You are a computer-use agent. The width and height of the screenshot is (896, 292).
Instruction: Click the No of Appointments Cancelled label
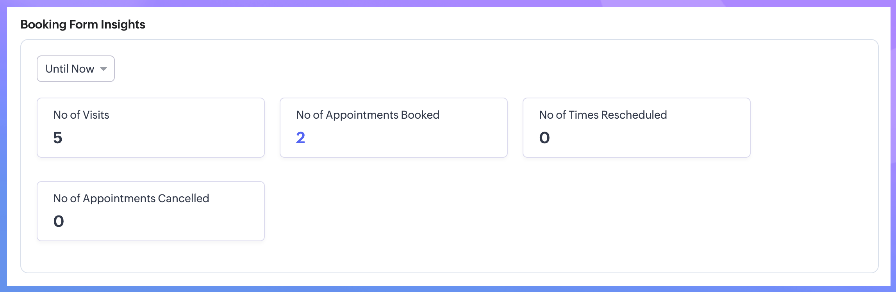pyautogui.click(x=131, y=198)
